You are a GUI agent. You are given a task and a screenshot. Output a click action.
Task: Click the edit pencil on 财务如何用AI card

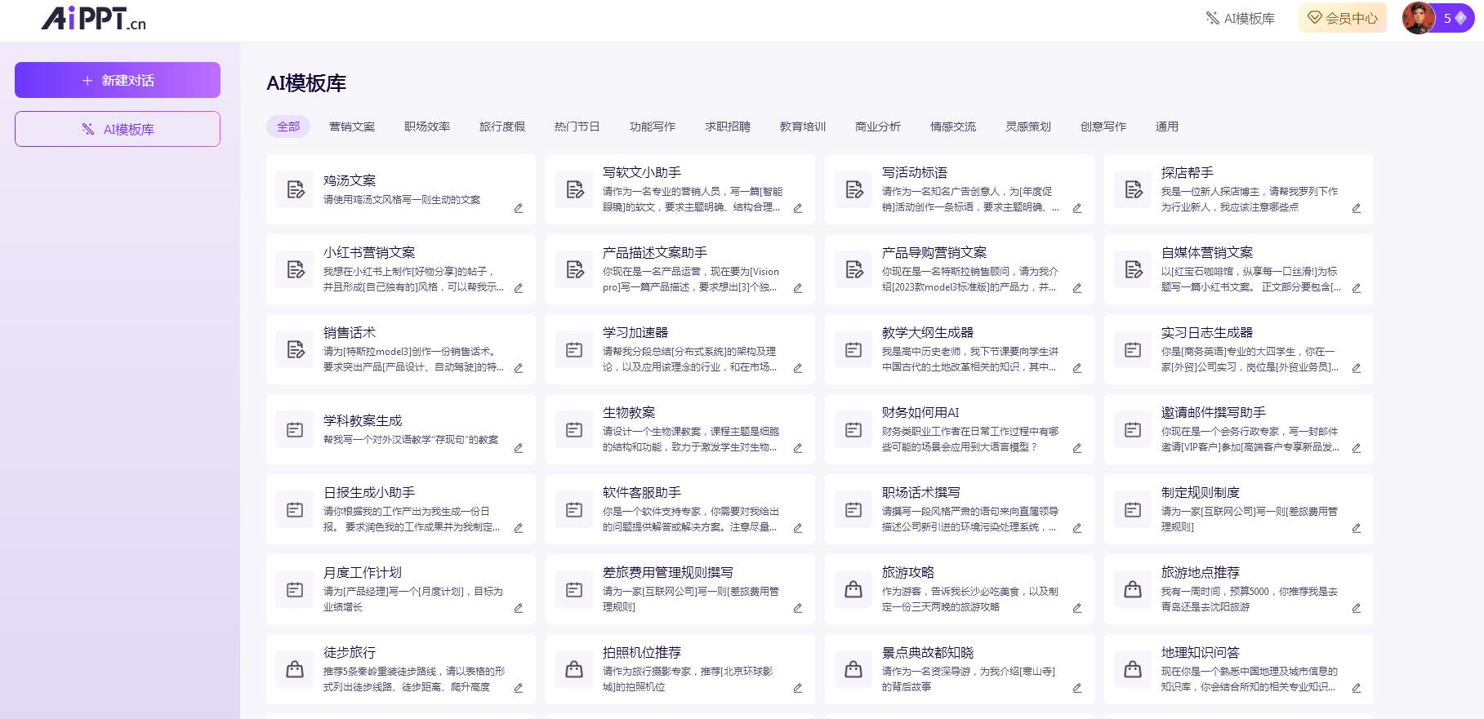[1077, 448]
